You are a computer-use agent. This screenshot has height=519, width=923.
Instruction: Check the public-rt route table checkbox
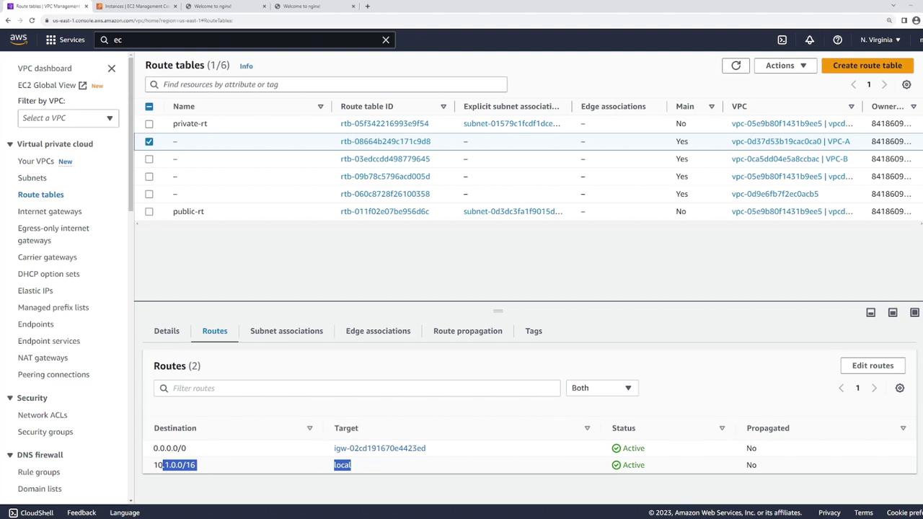[x=149, y=212]
